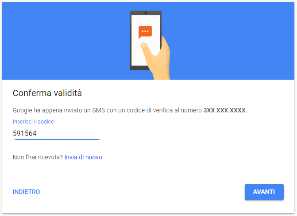Viewport: 297px width, 216px height.
Task: Click the word "SMS" in the description
Action: (99, 110)
